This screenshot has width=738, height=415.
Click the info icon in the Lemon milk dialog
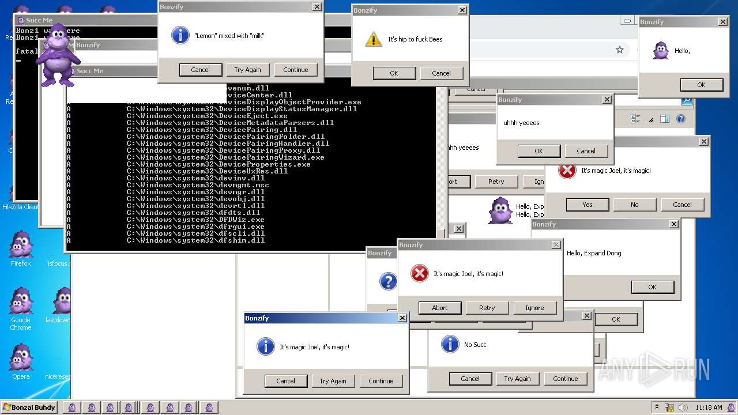180,35
